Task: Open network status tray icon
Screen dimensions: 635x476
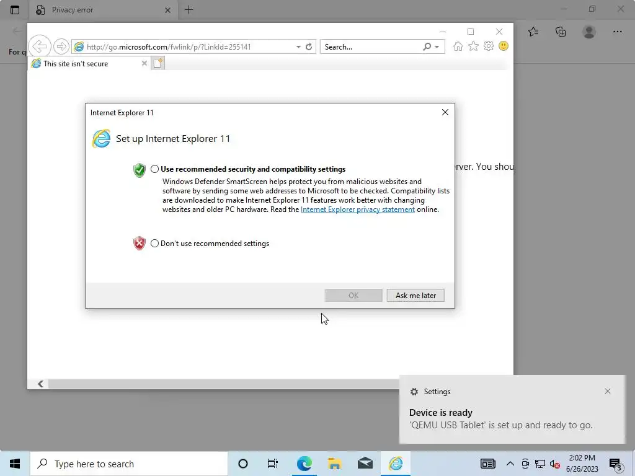Action: [540, 464]
